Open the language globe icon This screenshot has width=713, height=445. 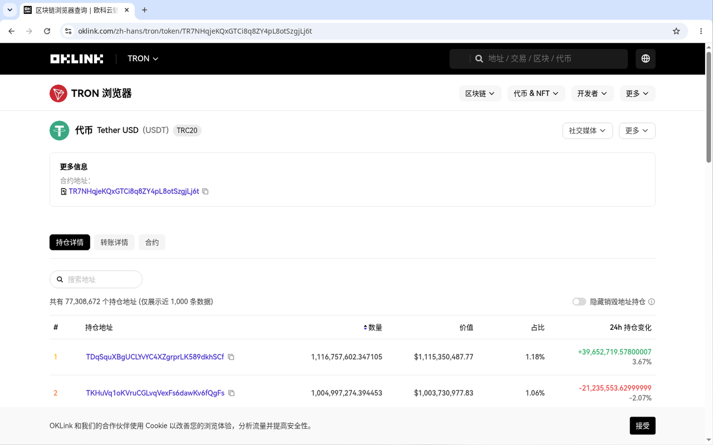tap(646, 58)
